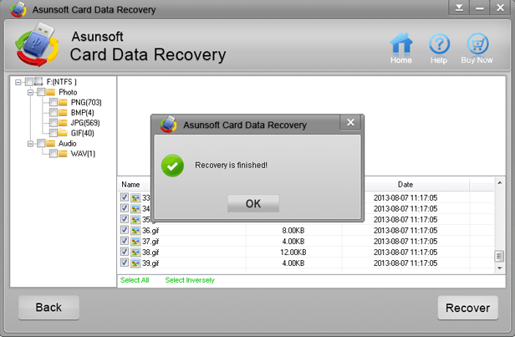This screenshot has height=337, width=515.
Task: Click the Photo folder icon
Action: point(50,92)
